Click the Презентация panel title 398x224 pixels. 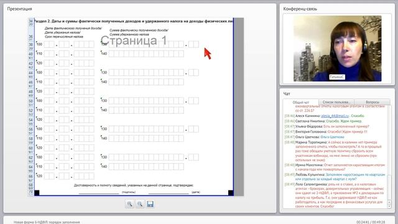tap(19, 9)
